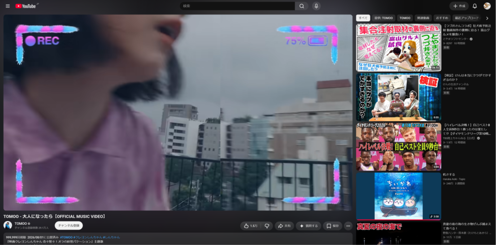
Task: Open the #クレヨンしんちゃん hashtag link
Action: point(88,237)
